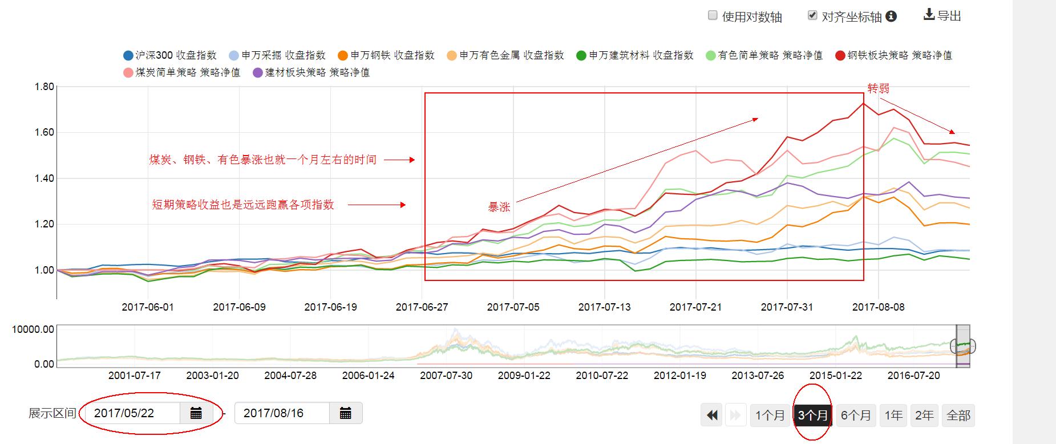Toggle 沪深300 收盘指数 legend series
This screenshot has height=444, width=1056.
click(170, 55)
